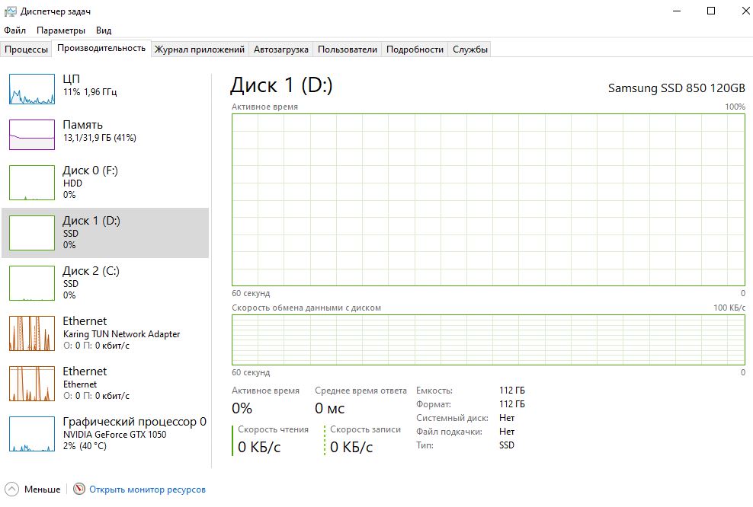Screen dimensions: 753x507
Task: Click the second Ethernet adapter graph icon
Action: (32, 384)
